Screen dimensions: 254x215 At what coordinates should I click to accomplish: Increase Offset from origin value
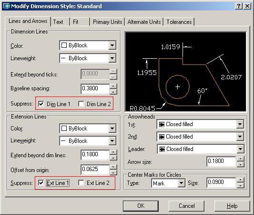(x=113, y=167)
